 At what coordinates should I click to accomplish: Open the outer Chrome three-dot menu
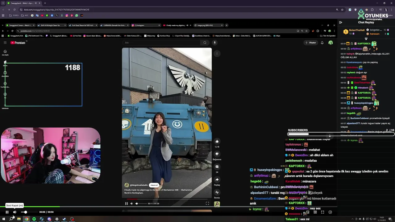[x=392, y=10]
